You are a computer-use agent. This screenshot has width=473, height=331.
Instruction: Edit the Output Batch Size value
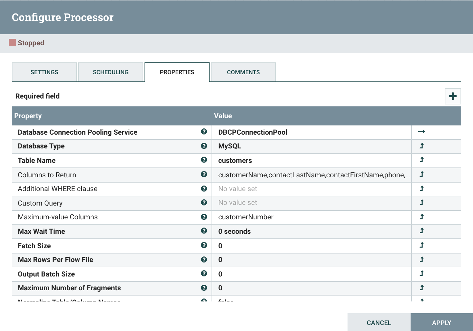point(312,274)
